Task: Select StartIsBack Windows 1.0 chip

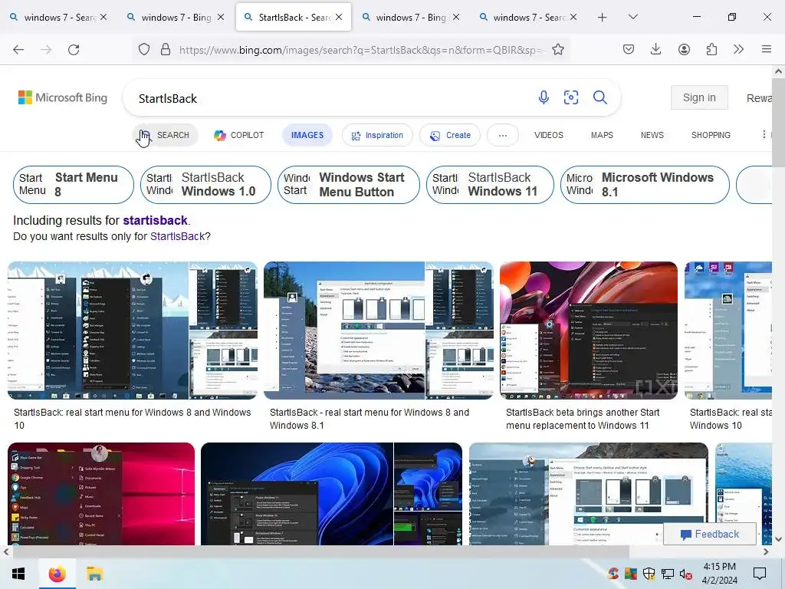Action: [x=205, y=185]
